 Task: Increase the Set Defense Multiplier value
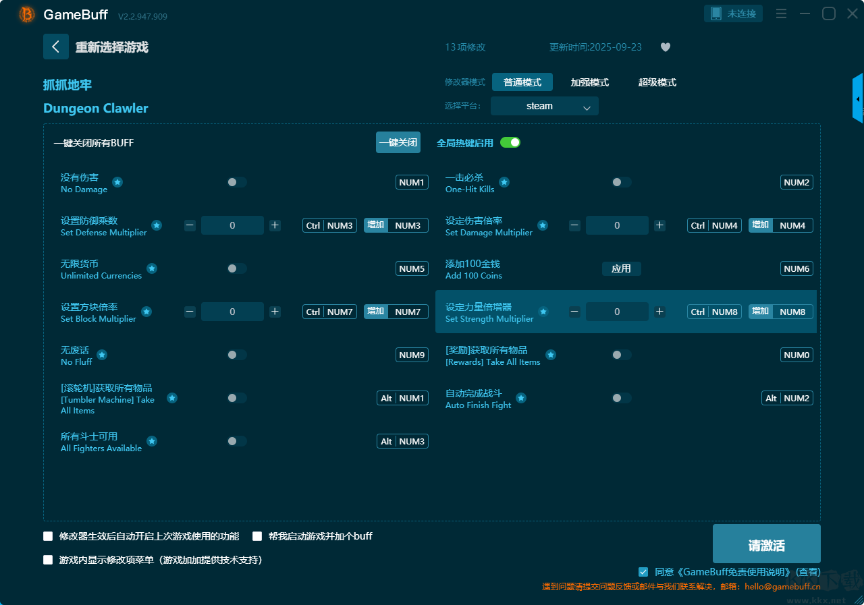coord(275,225)
